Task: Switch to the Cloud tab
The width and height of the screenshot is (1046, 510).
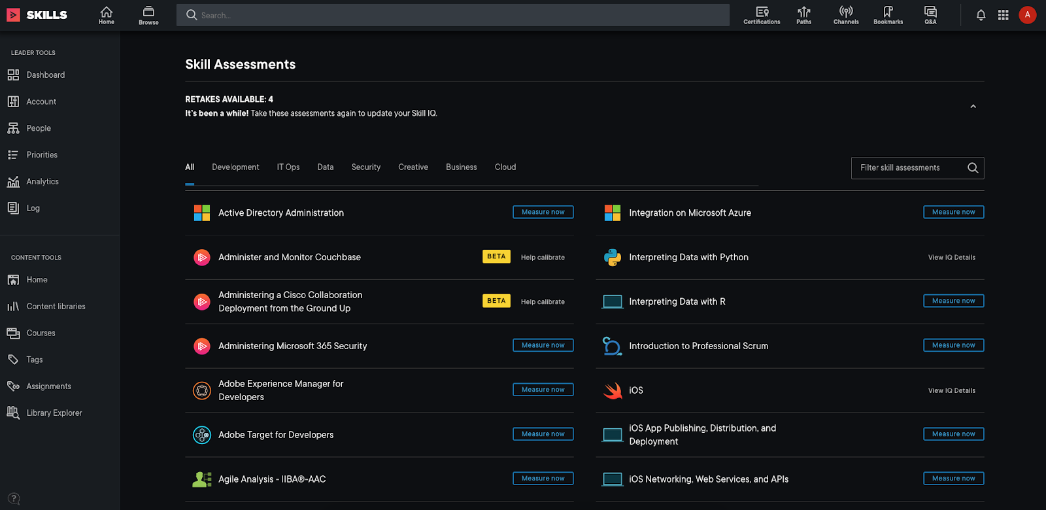Action: (x=505, y=167)
